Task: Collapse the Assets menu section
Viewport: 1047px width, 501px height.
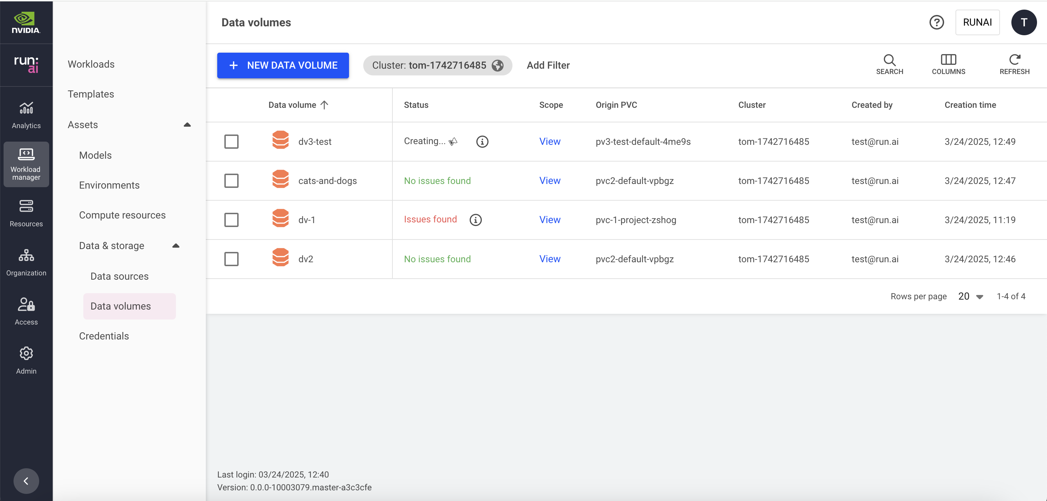Action: 187,125
